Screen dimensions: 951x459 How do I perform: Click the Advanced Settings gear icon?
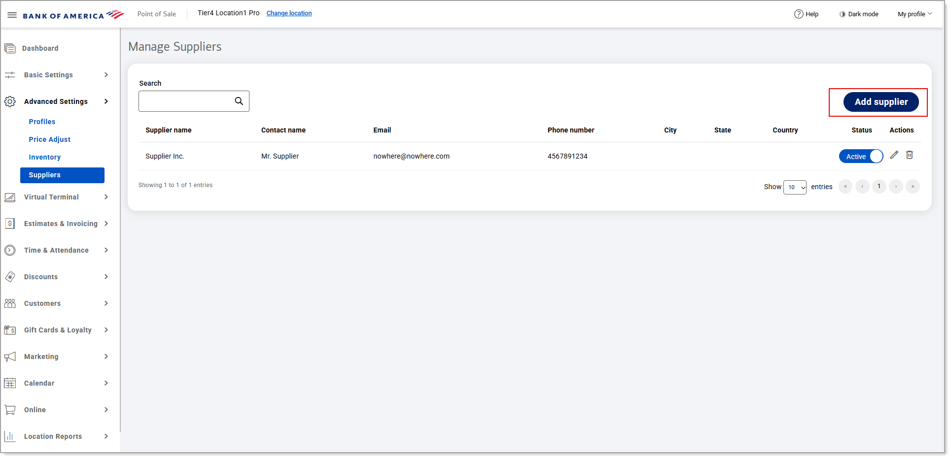(10, 101)
